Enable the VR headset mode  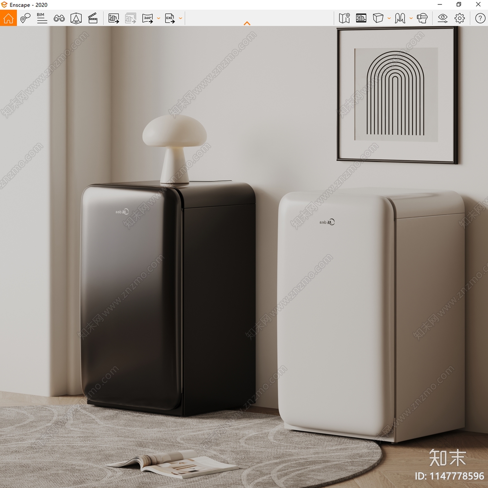tap(422, 18)
